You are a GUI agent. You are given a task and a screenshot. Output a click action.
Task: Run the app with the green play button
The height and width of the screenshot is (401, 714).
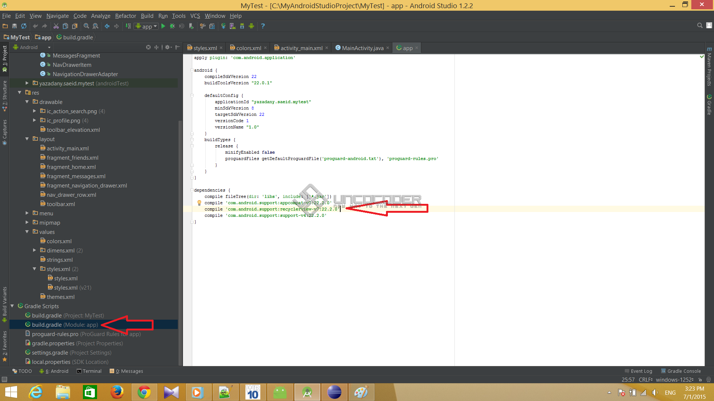coord(163,26)
